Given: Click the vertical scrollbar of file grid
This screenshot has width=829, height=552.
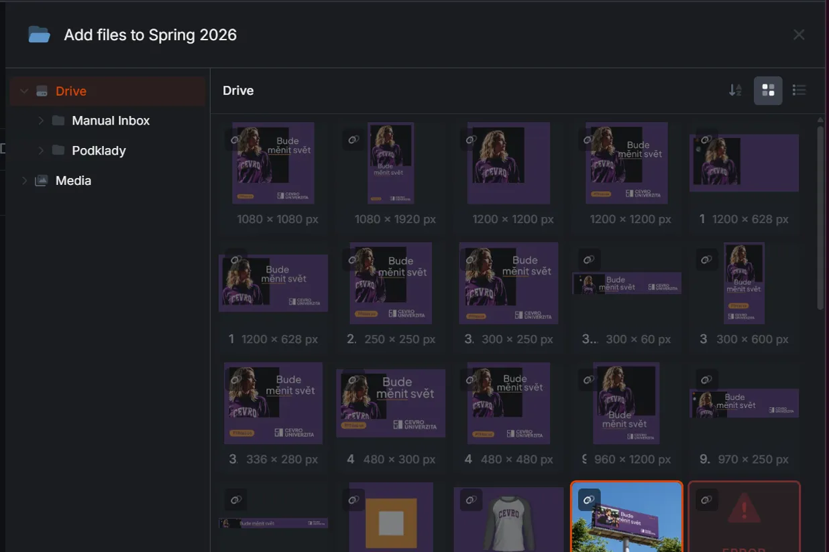Looking at the screenshot, I should 820,218.
